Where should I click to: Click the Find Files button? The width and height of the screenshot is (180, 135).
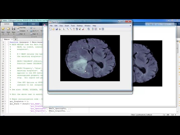pyautogui.click(x=21, y=28)
